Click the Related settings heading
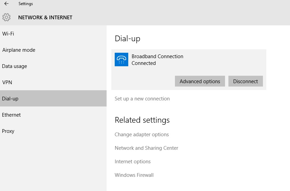This screenshot has width=290, height=191. [142, 120]
